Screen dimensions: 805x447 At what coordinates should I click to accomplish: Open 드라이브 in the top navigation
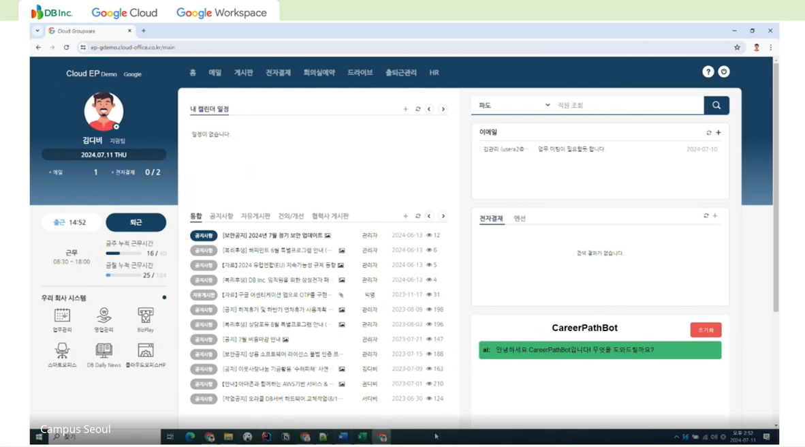pos(360,72)
